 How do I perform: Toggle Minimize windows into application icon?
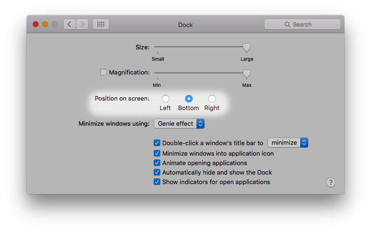tap(157, 153)
